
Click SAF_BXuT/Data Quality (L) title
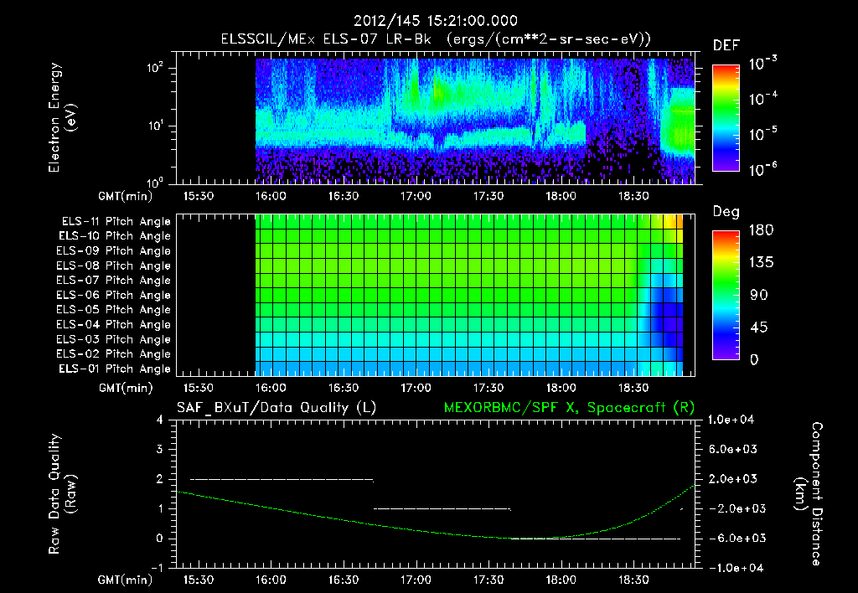click(277, 408)
